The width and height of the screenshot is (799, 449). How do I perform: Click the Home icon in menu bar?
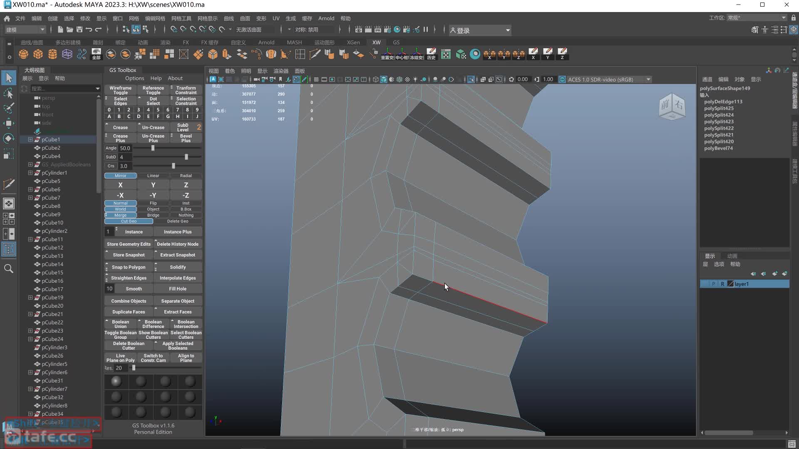click(x=7, y=18)
